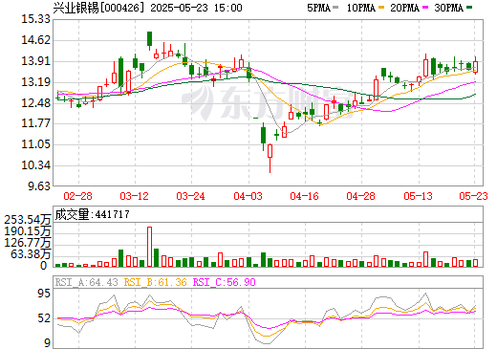Click the 11.77 price axis value
The width and height of the screenshot is (497, 349).
35,123
